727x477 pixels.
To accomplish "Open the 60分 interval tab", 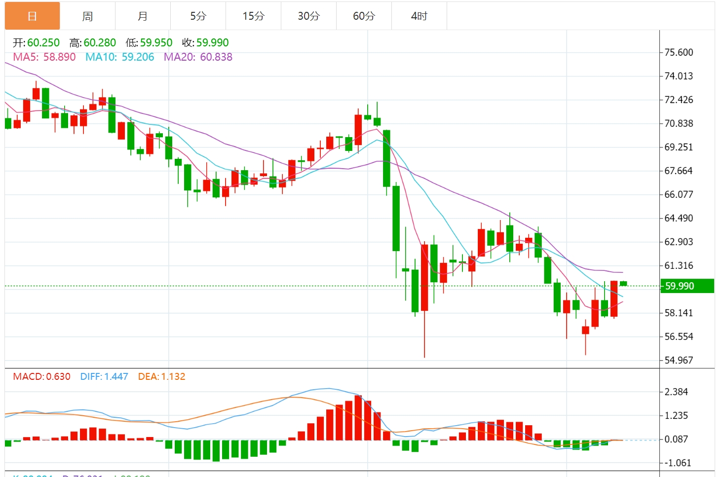I will point(364,16).
